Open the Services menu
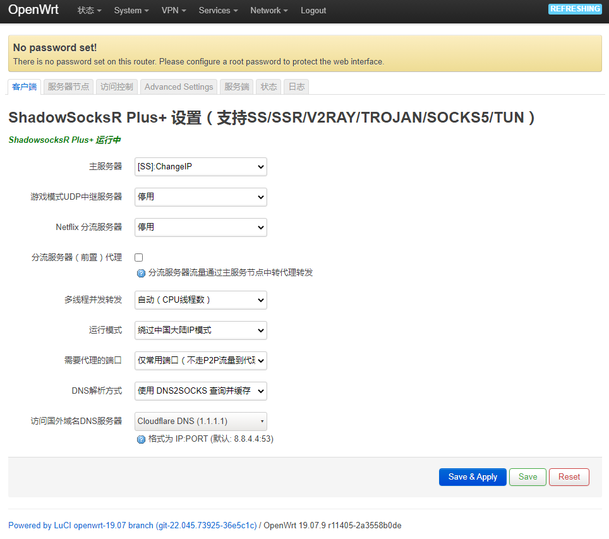Image resolution: width=609 pixels, height=539 pixels. (x=218, y=11)
